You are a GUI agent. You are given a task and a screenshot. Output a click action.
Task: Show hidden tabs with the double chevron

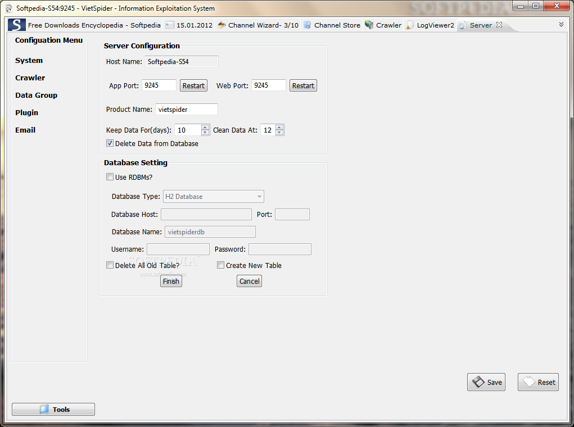tap(561, 25)
